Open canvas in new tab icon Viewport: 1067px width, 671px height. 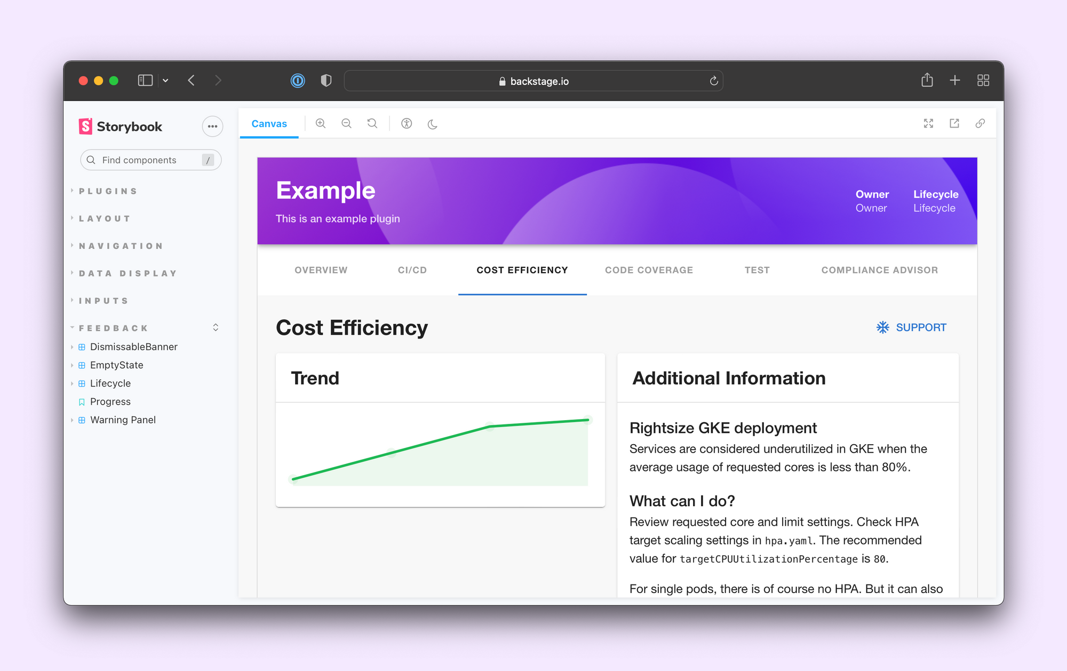(x=954, y=123)
